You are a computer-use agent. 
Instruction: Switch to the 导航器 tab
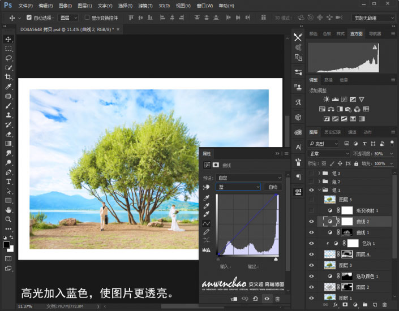tap(375, 33)
